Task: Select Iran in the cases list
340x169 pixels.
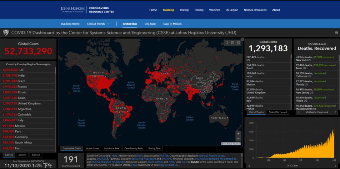Action: pyautogui.click(x=28, y=148)
